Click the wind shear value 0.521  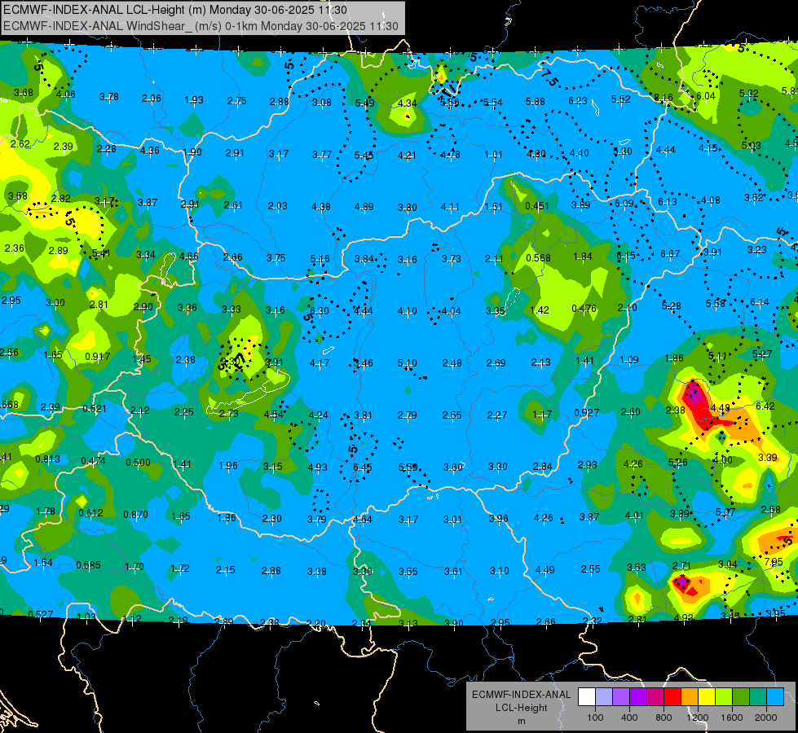(95, 409)
